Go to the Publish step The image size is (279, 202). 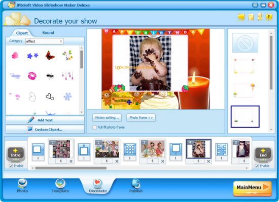(136, 186)
